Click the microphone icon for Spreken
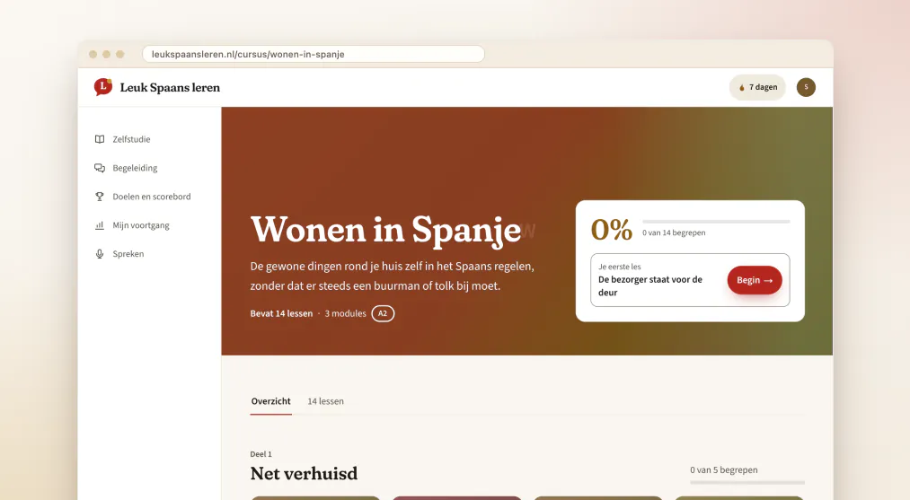Viewport: 910px width, 500px height. click(100, 253)
